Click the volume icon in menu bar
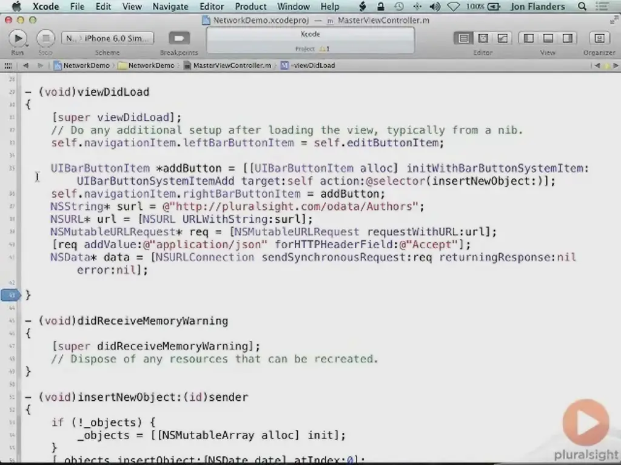Viewport: 621px width, 465px height. click(x=435, y=6)
